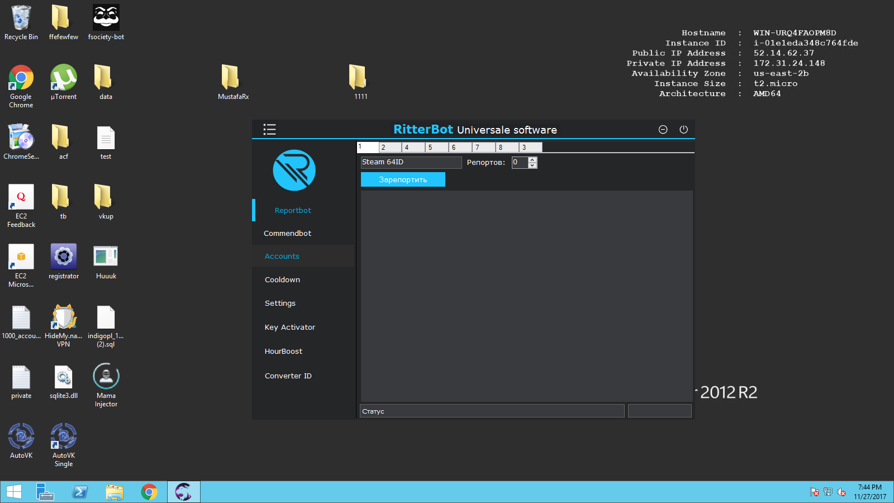Select tab 8 in the tab strip
Image resolution: width=894 pixels, height=503 pixels.
point(507,148)
